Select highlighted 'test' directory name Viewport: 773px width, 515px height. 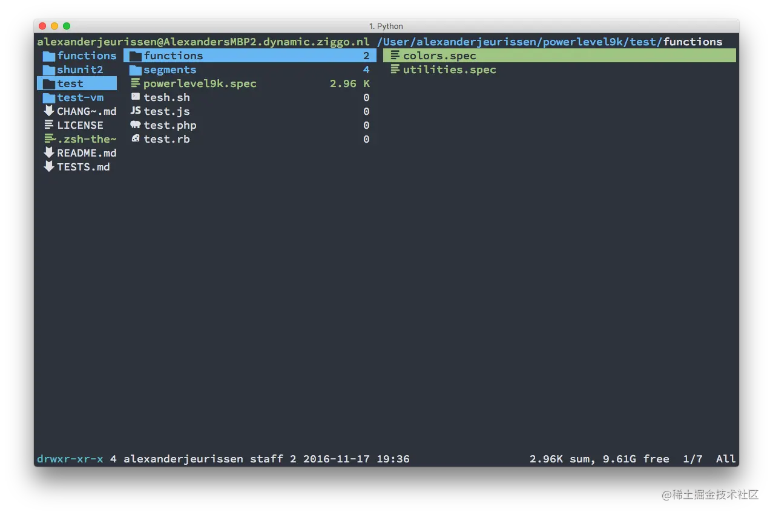(70, 83)
